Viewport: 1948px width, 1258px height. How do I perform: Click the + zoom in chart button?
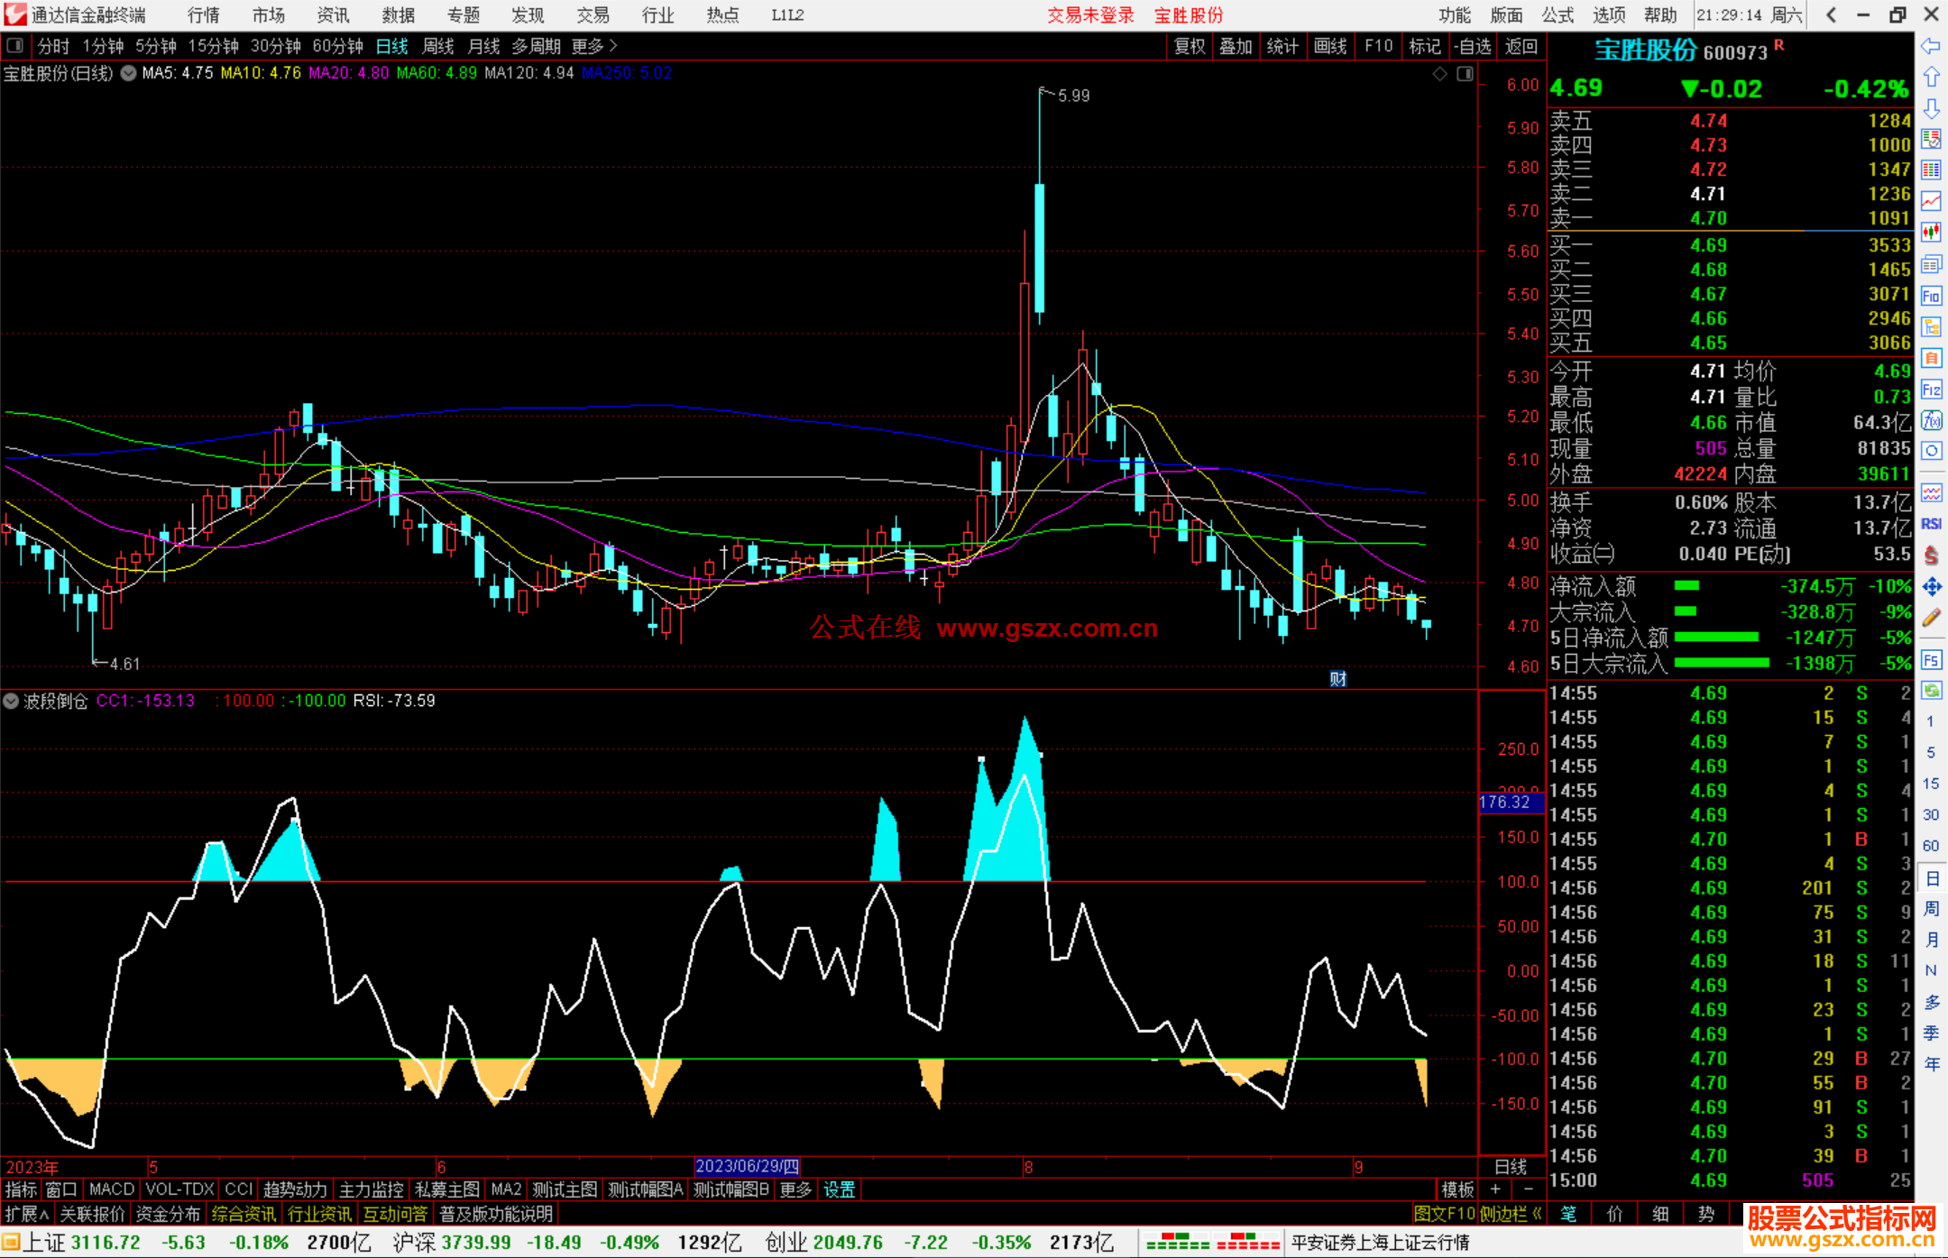click(1495, 1189)
